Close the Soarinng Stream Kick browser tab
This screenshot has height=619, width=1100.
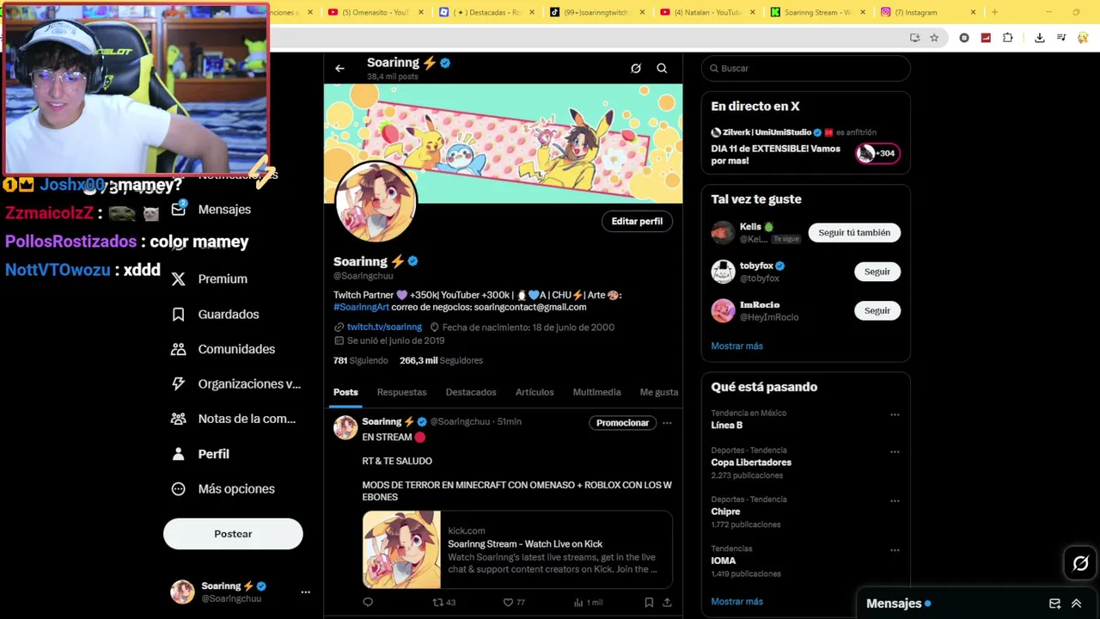tap(862, 12)
